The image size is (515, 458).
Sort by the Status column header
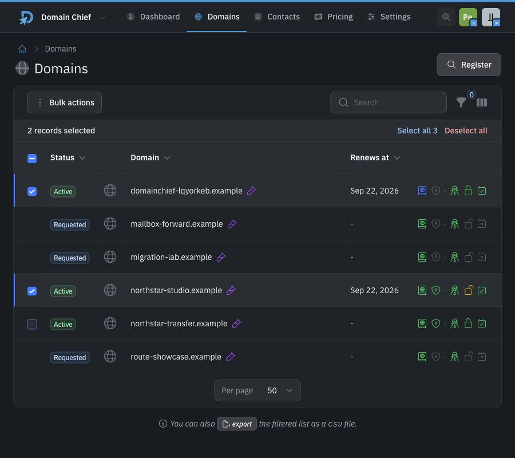(x=68, y=157)
